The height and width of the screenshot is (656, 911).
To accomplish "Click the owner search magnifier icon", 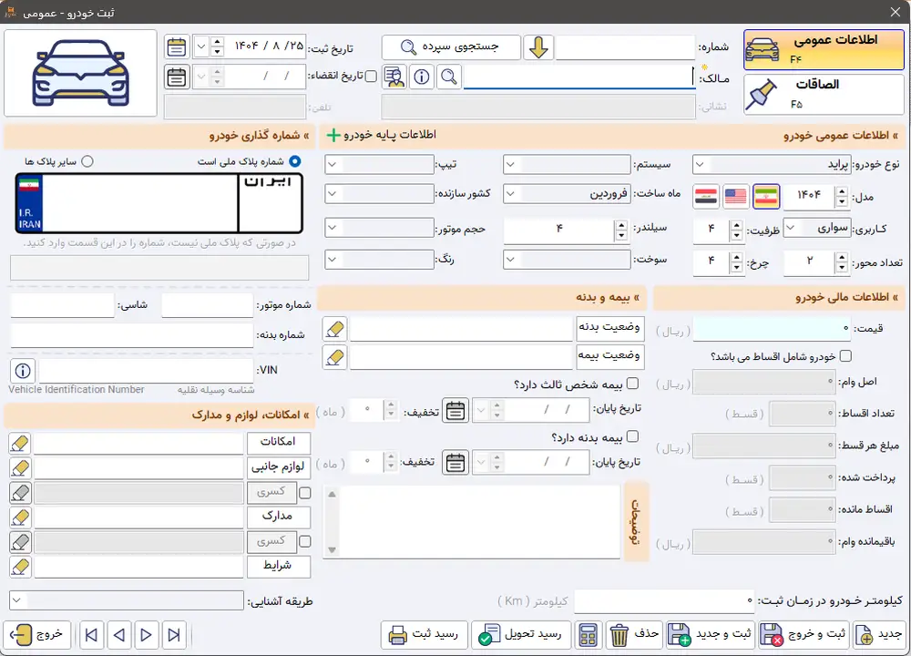I will 448,77.
